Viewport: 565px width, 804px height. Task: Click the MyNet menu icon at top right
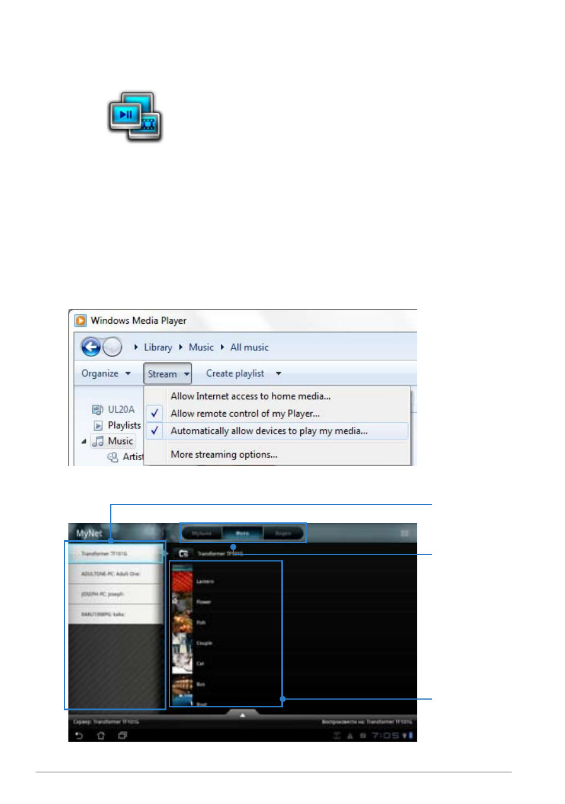(405, 533)
